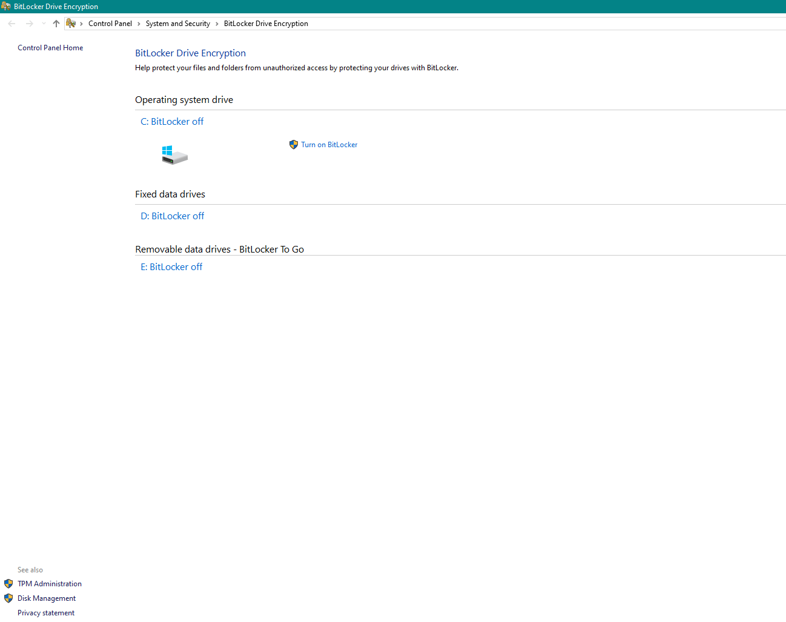The height and width of the screenshot is (622, 786).
Task: Click the Removable data drives - BitLocker To Go heading
Action: (x=220, y=250)
